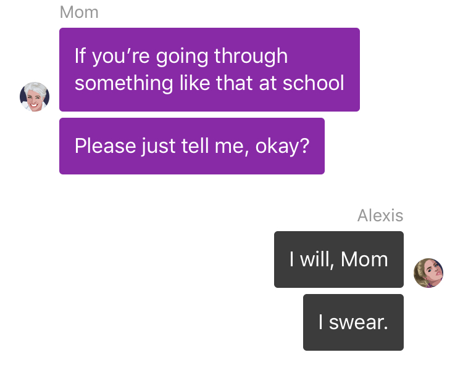Viewport: 463px width, 376px height.
Task: Select the 'Alexis' sender name label
Action: coord(380,216)
